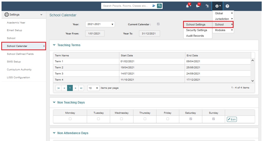
Task: Click the Year From date field
Action: [95, 34]
